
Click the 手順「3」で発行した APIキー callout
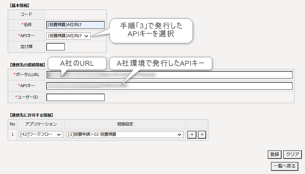tap(151, 30)
